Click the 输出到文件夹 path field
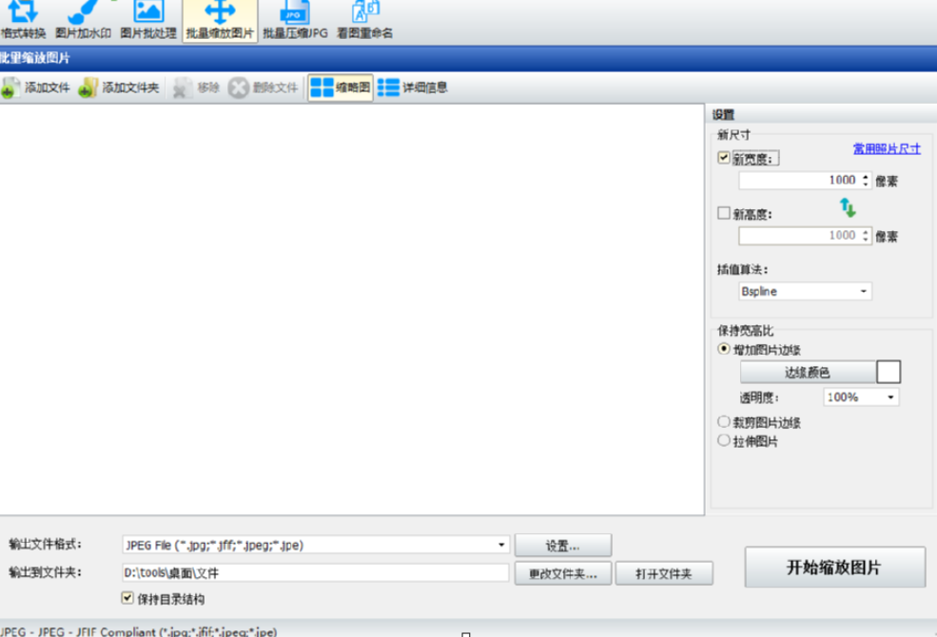Image resolution: width=937 pixels, height=637 pixels. coord(315,573)
